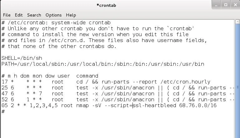Click on the PATH= variable line
This screenshot has height=138, width=240.
click(x=103, y=64)
